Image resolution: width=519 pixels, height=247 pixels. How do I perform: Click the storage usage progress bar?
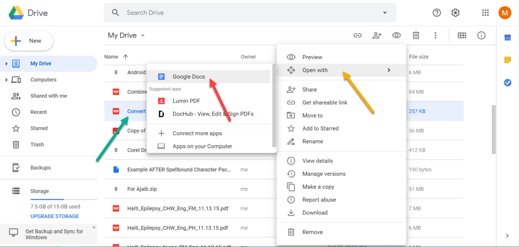click(x=64, y=199)
